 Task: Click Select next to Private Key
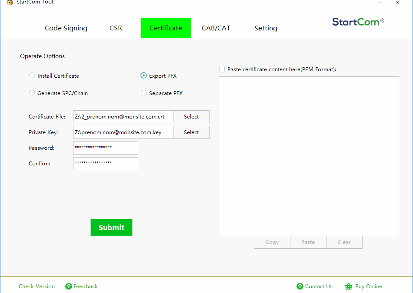pos(191,132)
